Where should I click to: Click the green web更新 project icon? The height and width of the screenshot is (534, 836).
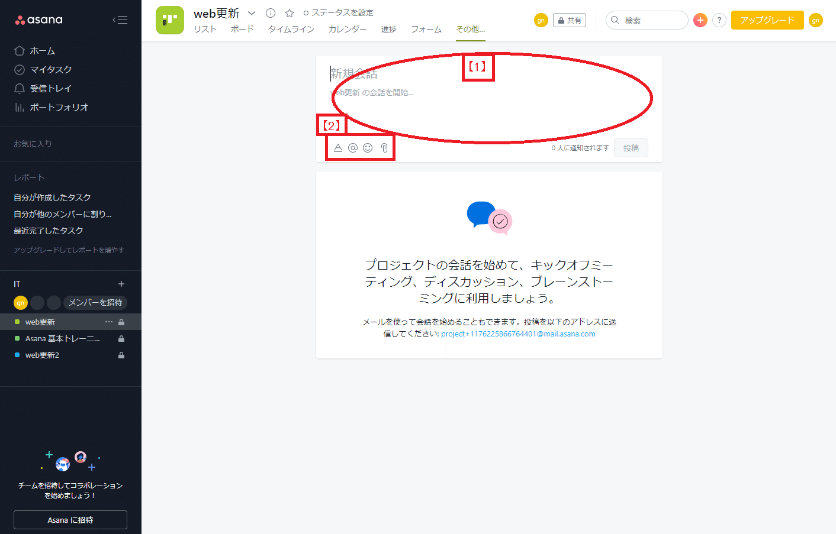[170, 20]
